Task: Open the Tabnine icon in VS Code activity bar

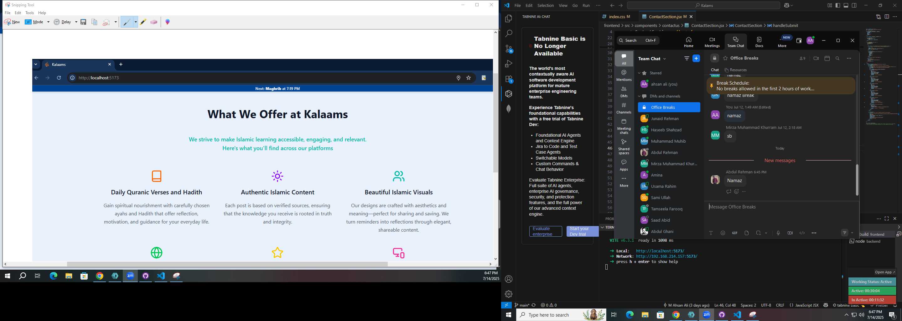Action: pyautogui.click(x=509, y=94)
